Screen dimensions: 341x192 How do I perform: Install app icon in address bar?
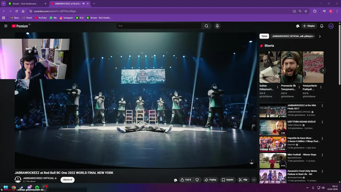click(x=294, y=11)
